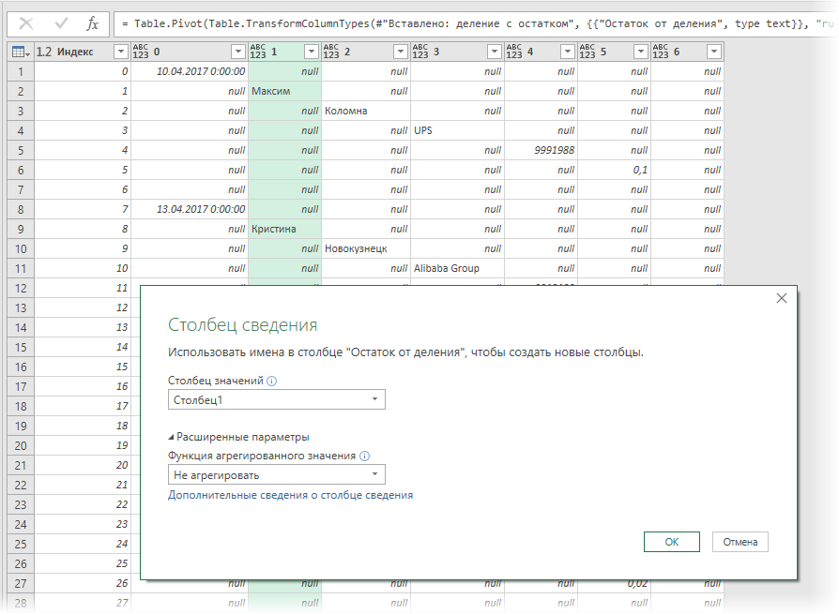Select the Новокузнецк cell
This screenshot has width=839, height=614.
[366, 249]
